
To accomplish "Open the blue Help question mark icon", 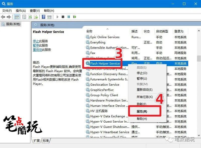I will (44, 17).
